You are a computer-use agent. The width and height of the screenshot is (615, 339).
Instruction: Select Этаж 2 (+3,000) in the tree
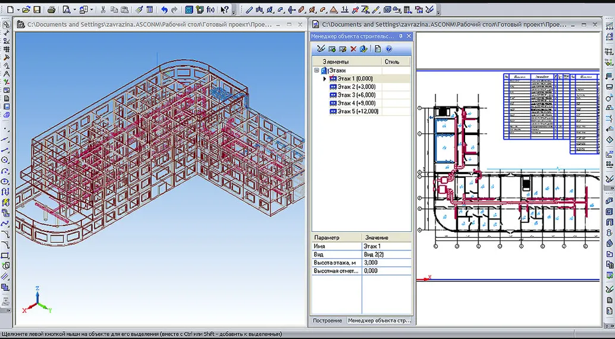coord(356,87)
